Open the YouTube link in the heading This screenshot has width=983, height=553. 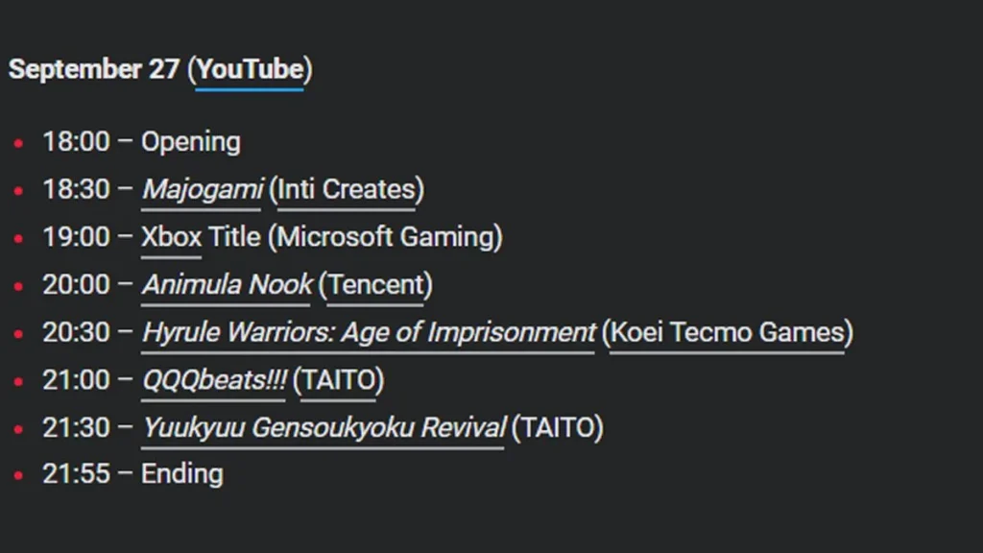pos(250,70)
